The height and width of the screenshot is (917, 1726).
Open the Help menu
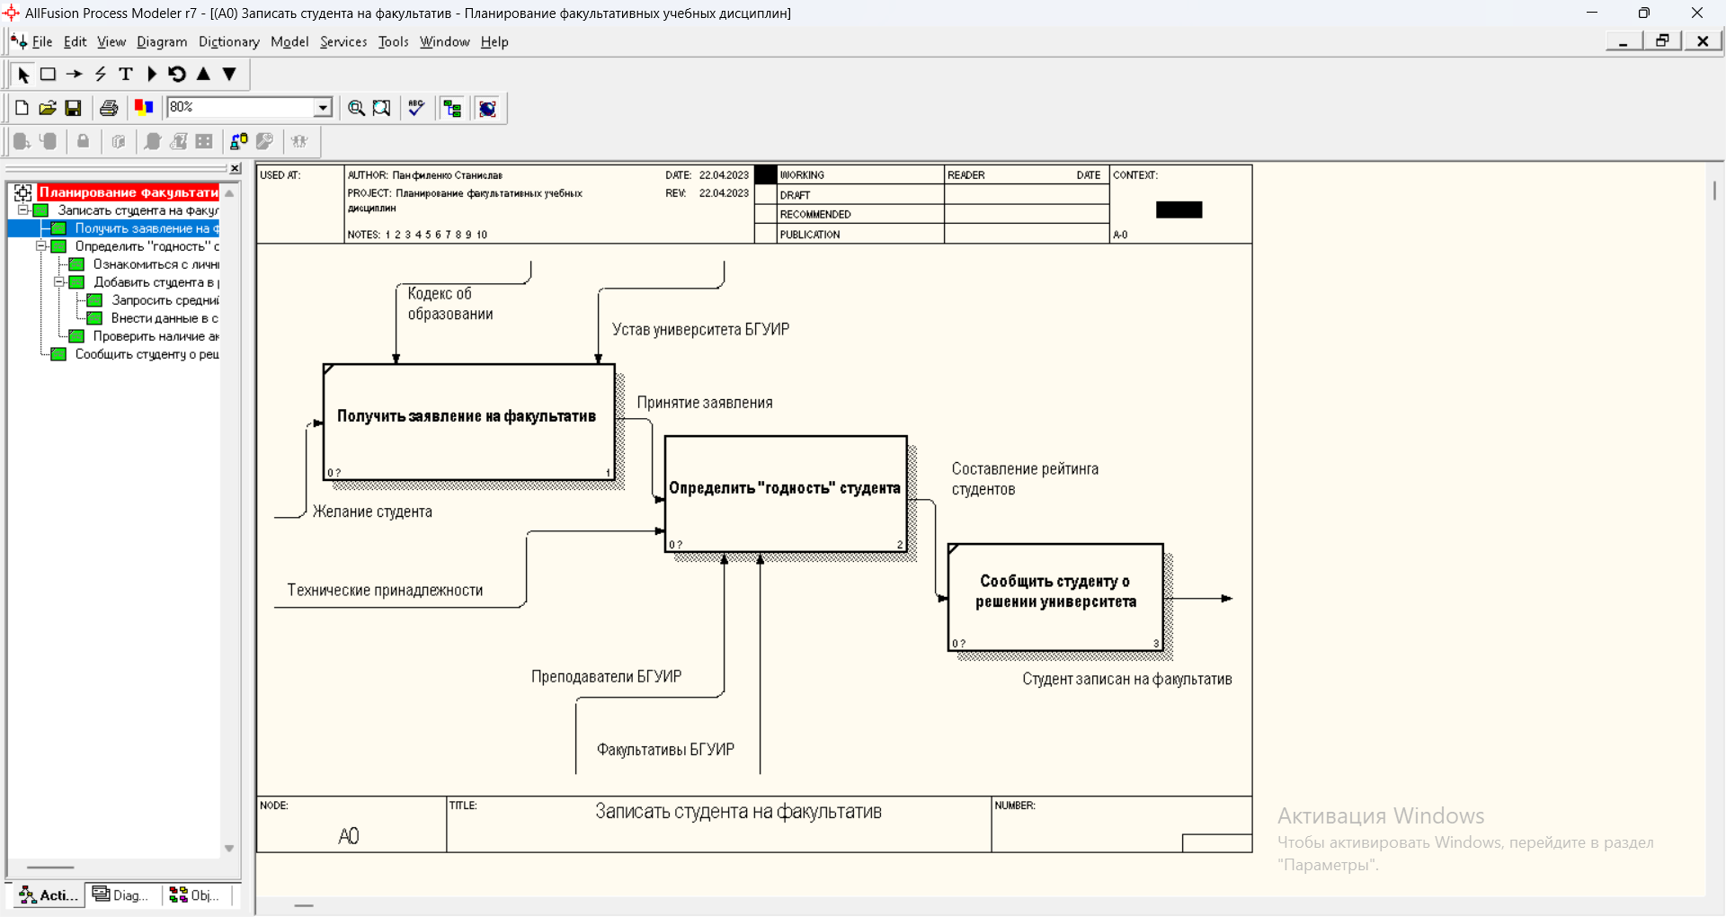(x=494, y=41)
